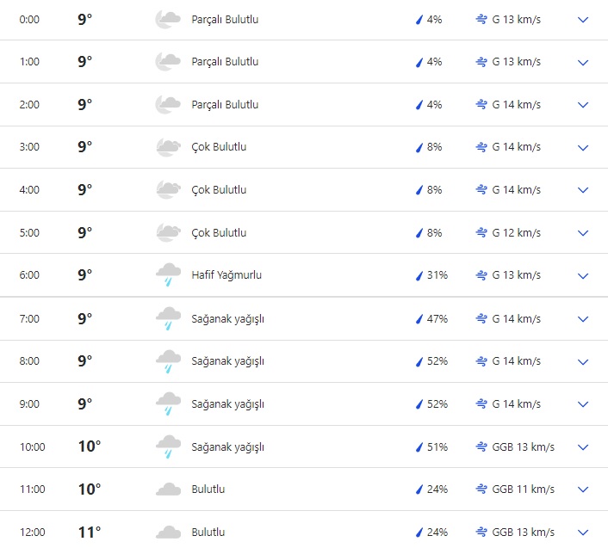Click the 'Parçalı Bulutlu' text at 1:00
The image size is (608, 548).
(x=225, y=62)
